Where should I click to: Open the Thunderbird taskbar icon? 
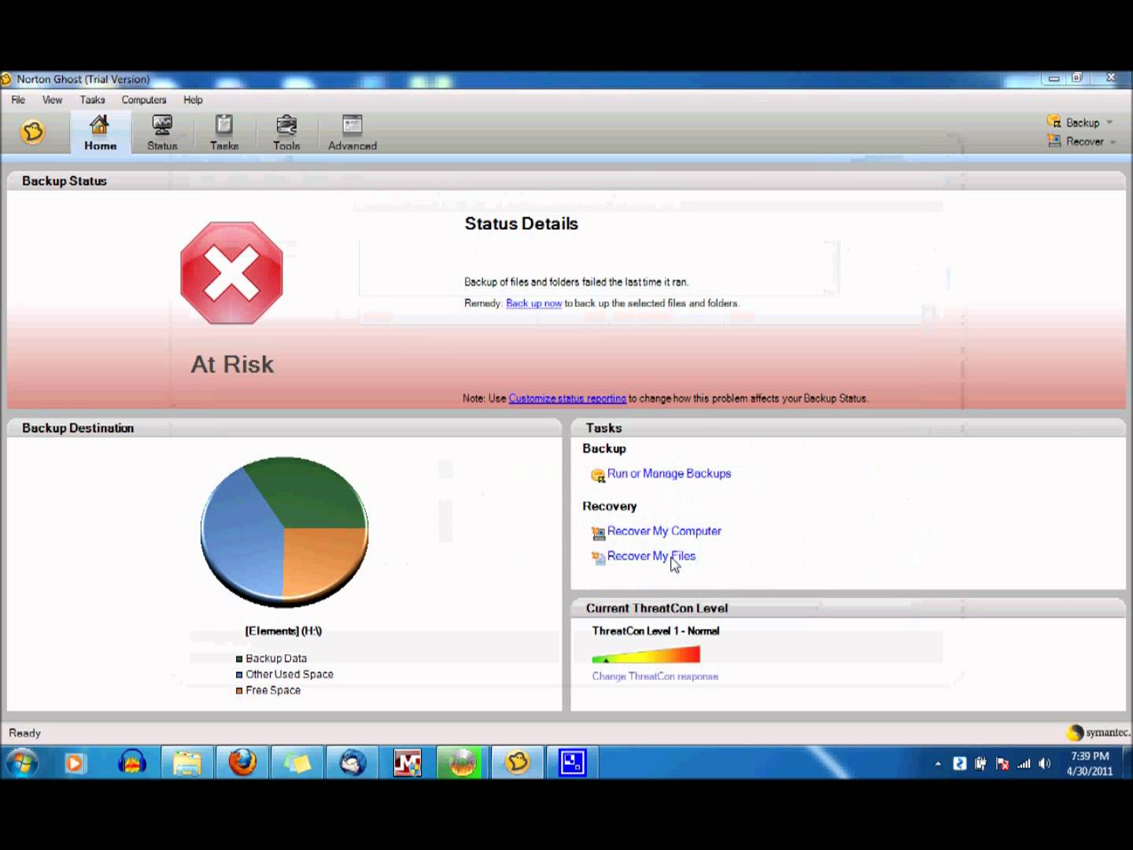coord(352,763)
